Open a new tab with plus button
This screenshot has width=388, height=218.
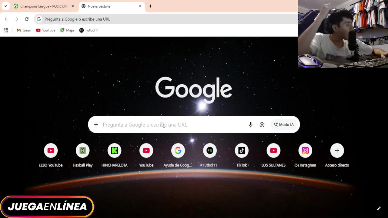150,6
